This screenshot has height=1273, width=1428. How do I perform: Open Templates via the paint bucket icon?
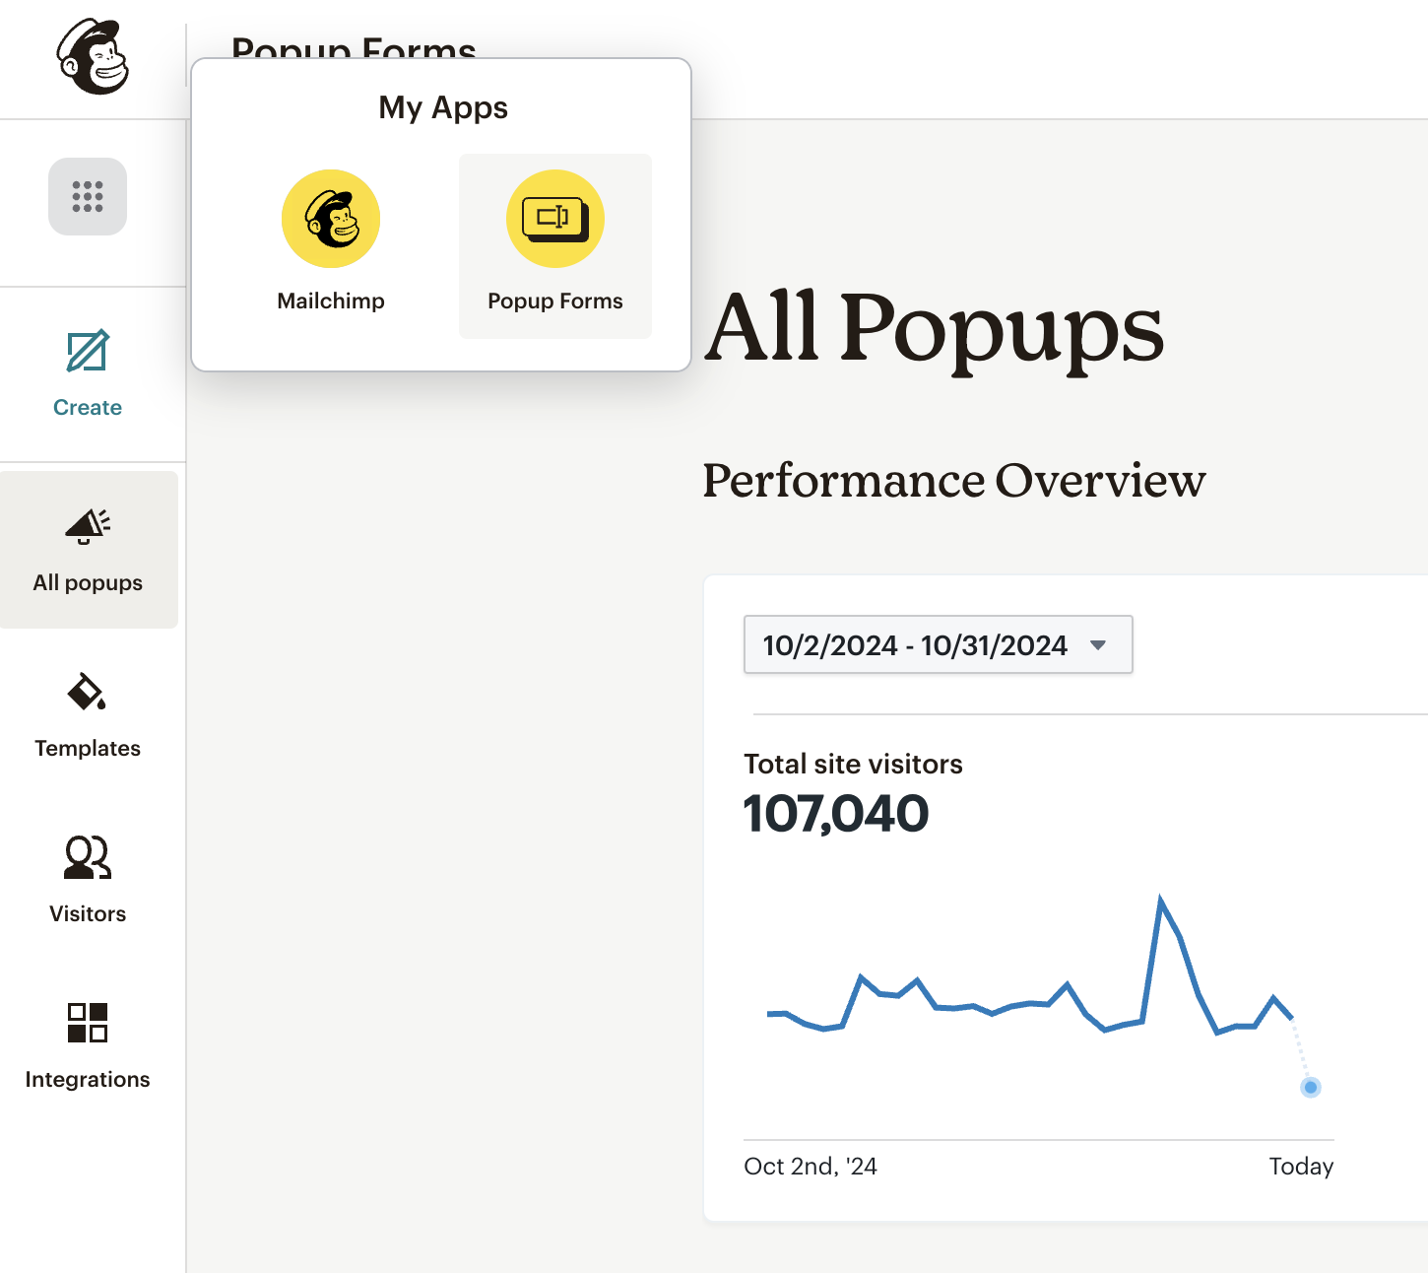point(88,692)
